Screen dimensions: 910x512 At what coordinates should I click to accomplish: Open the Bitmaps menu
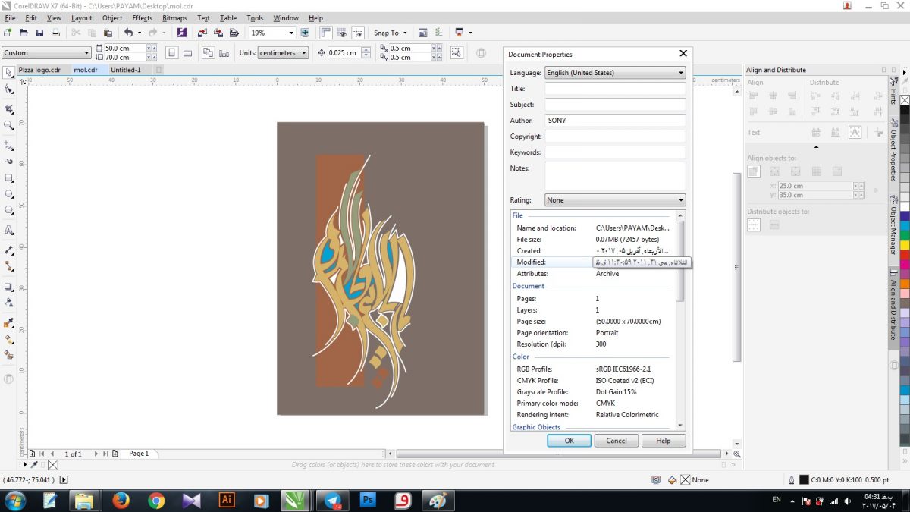pos(175,18)
